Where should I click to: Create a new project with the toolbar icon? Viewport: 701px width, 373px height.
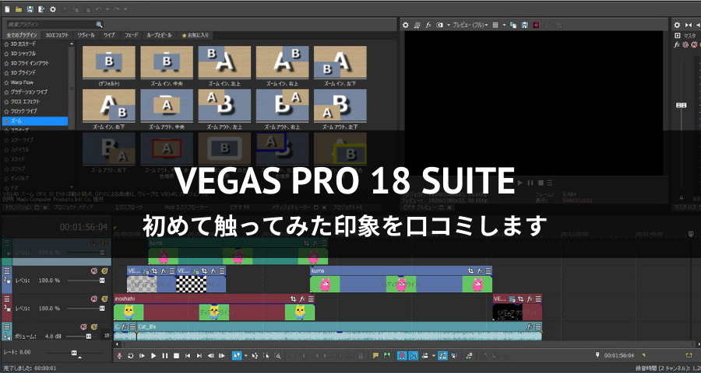coord(7,9)
